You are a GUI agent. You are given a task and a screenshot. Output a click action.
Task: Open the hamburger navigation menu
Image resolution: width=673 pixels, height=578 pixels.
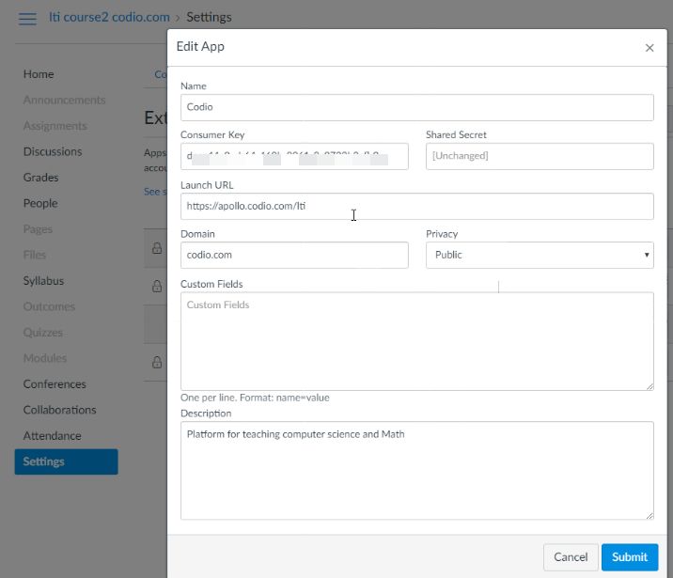[x=27, y=19]
